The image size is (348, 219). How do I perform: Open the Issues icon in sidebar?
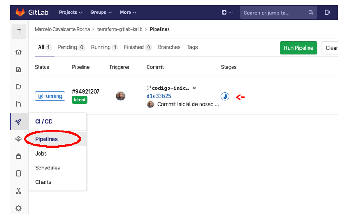pos(19,87)
